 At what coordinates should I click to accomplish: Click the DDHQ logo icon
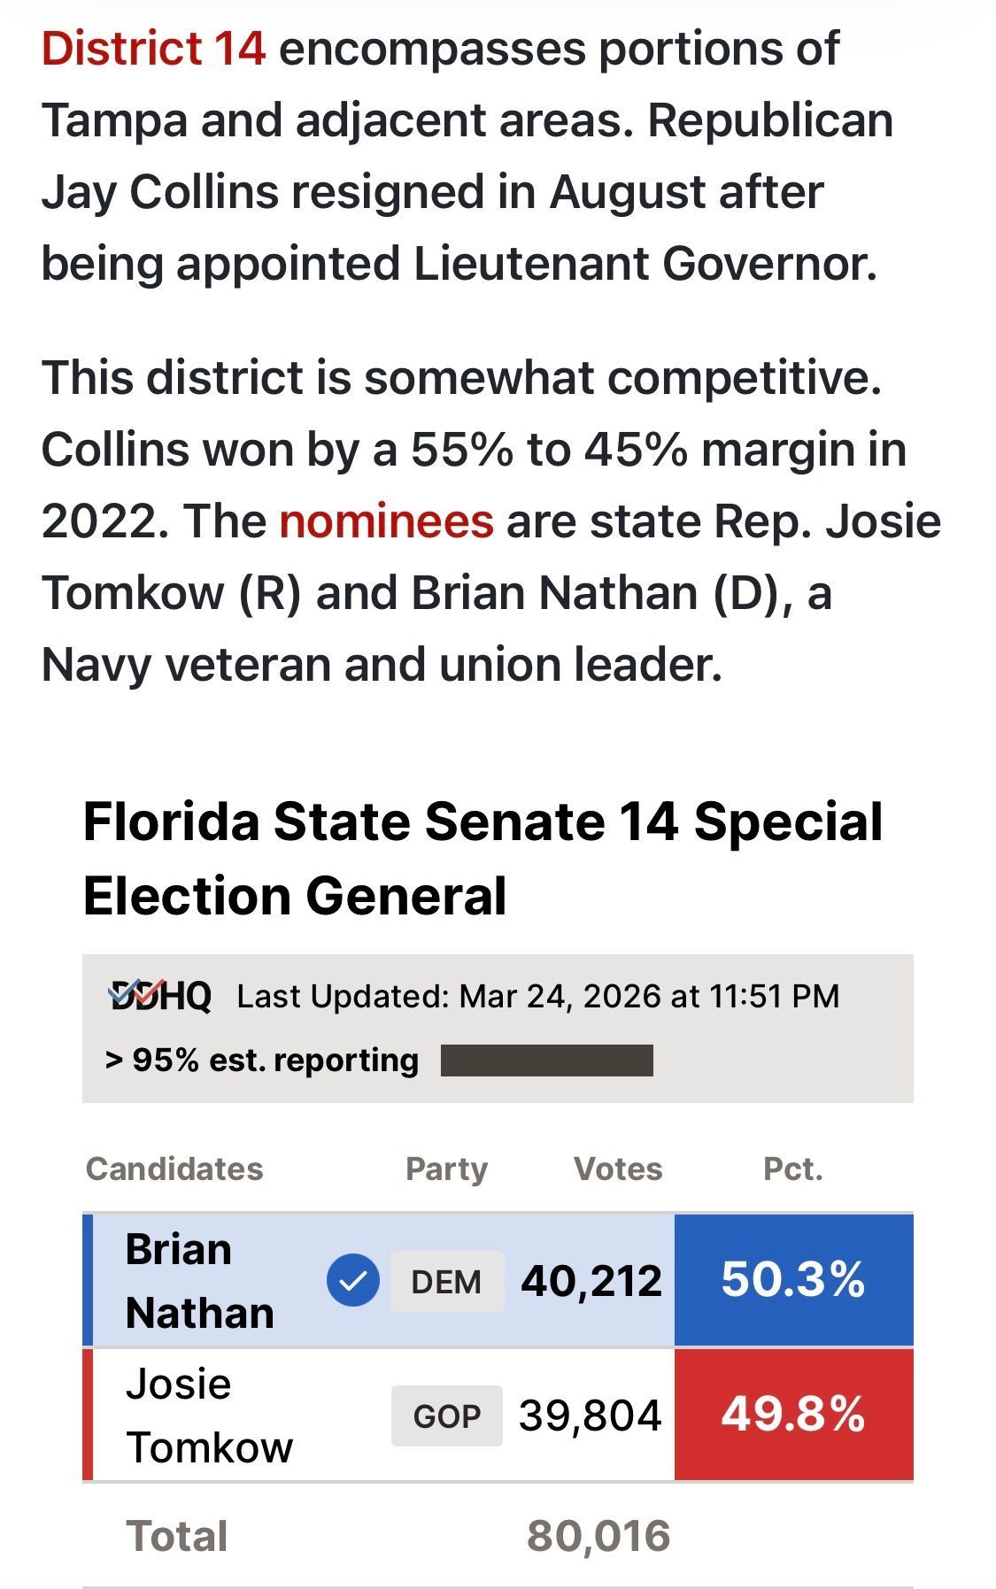[159, 996]
